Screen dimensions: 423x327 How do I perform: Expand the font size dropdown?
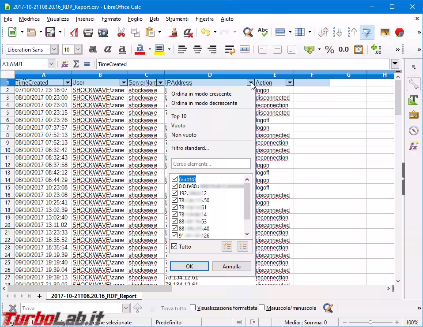[x=78, y=50]
